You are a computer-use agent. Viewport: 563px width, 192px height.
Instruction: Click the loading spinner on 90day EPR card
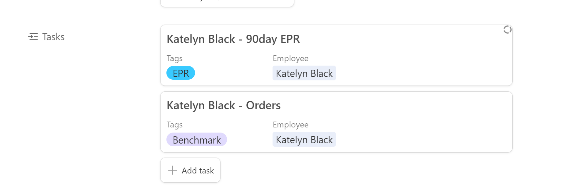click(507, 30)
